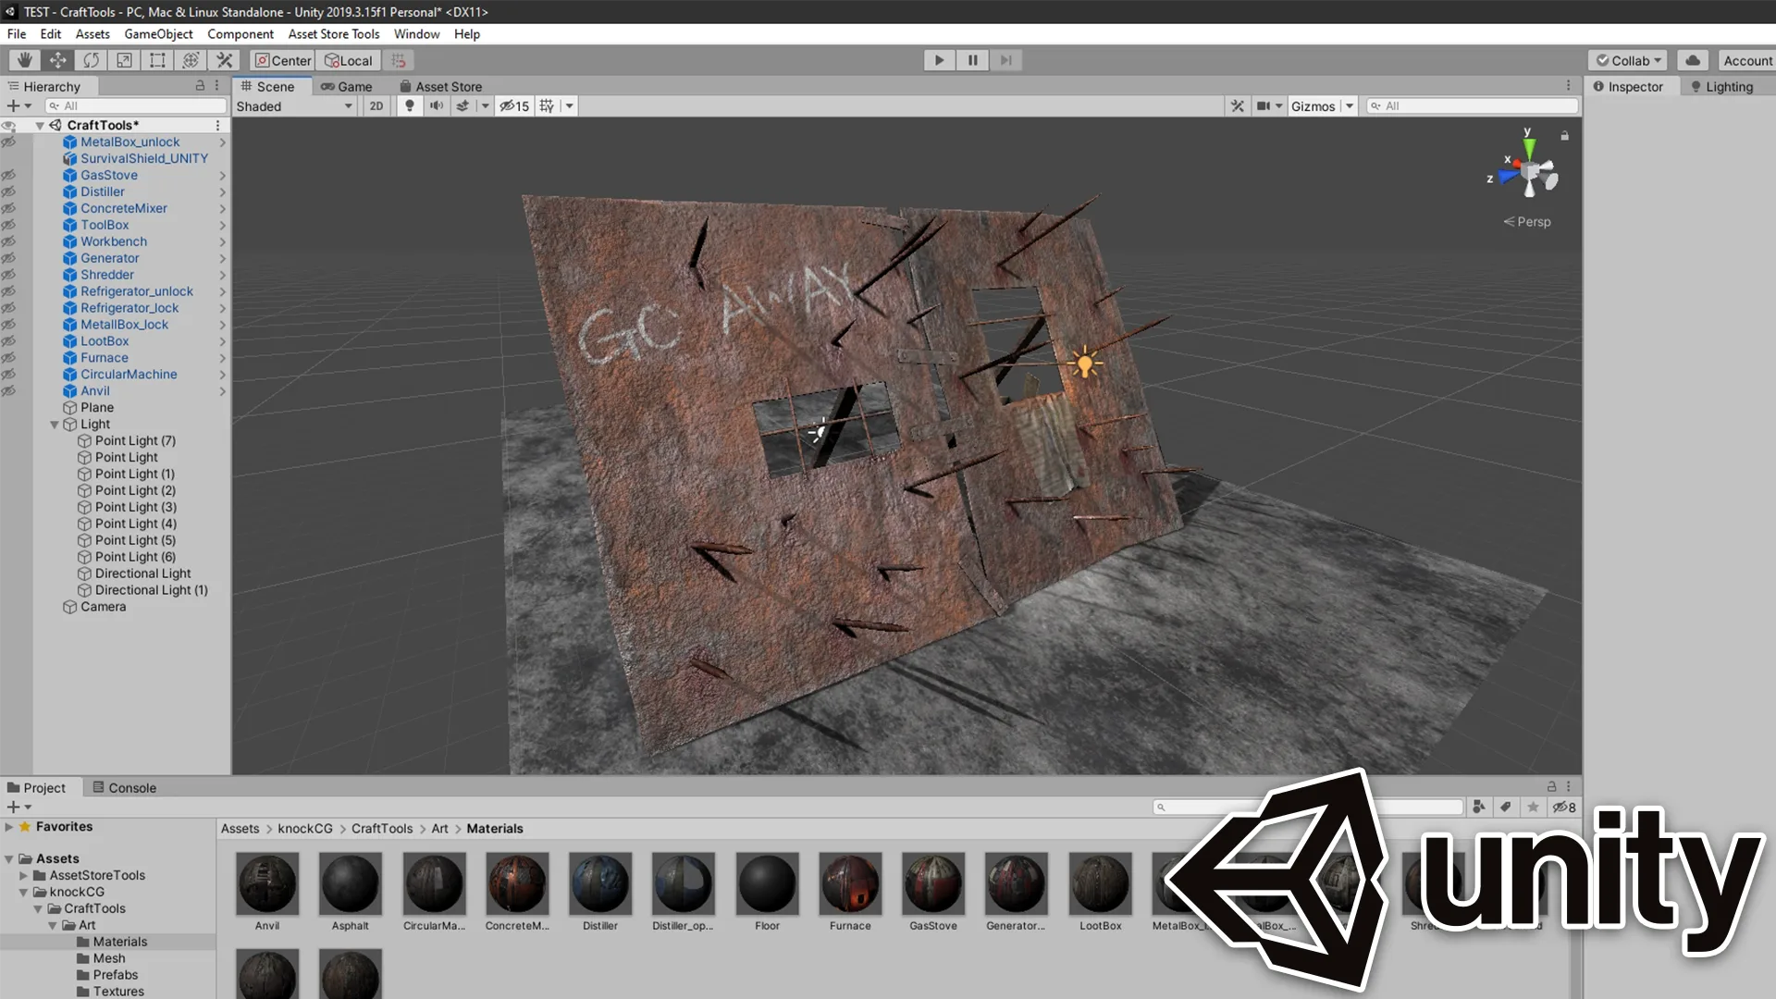Click the Play button
Screen dimensions: 1776x999
[x=940, y=60]
